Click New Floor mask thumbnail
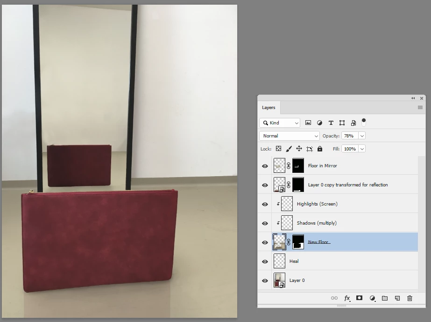 pyautogui.click(x=298, y=242)
